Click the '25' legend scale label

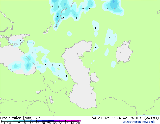[49, 123]
